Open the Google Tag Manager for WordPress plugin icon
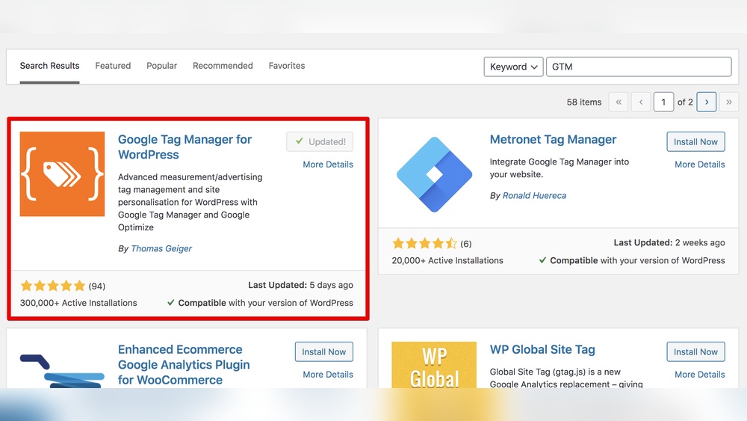Screen dimensions: 747x421 click(62, 174)
